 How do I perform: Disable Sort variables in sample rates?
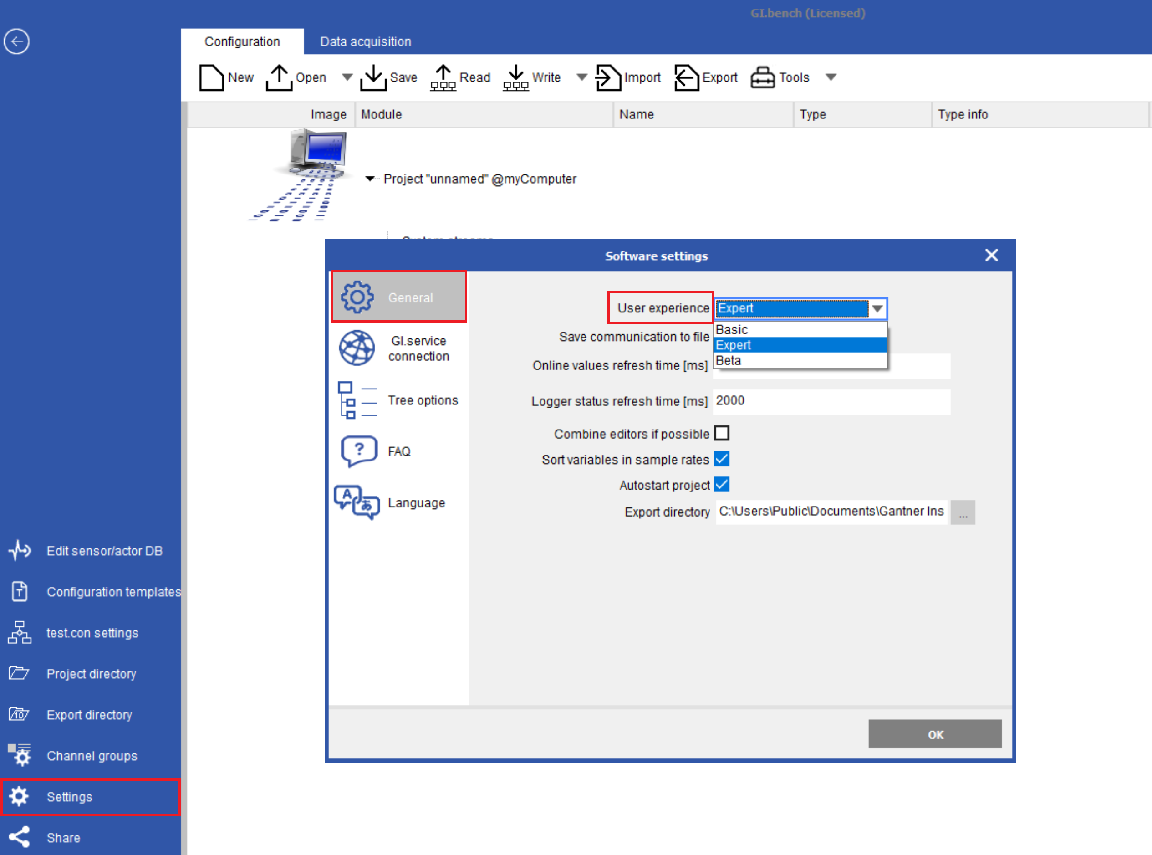coord(722,459)
